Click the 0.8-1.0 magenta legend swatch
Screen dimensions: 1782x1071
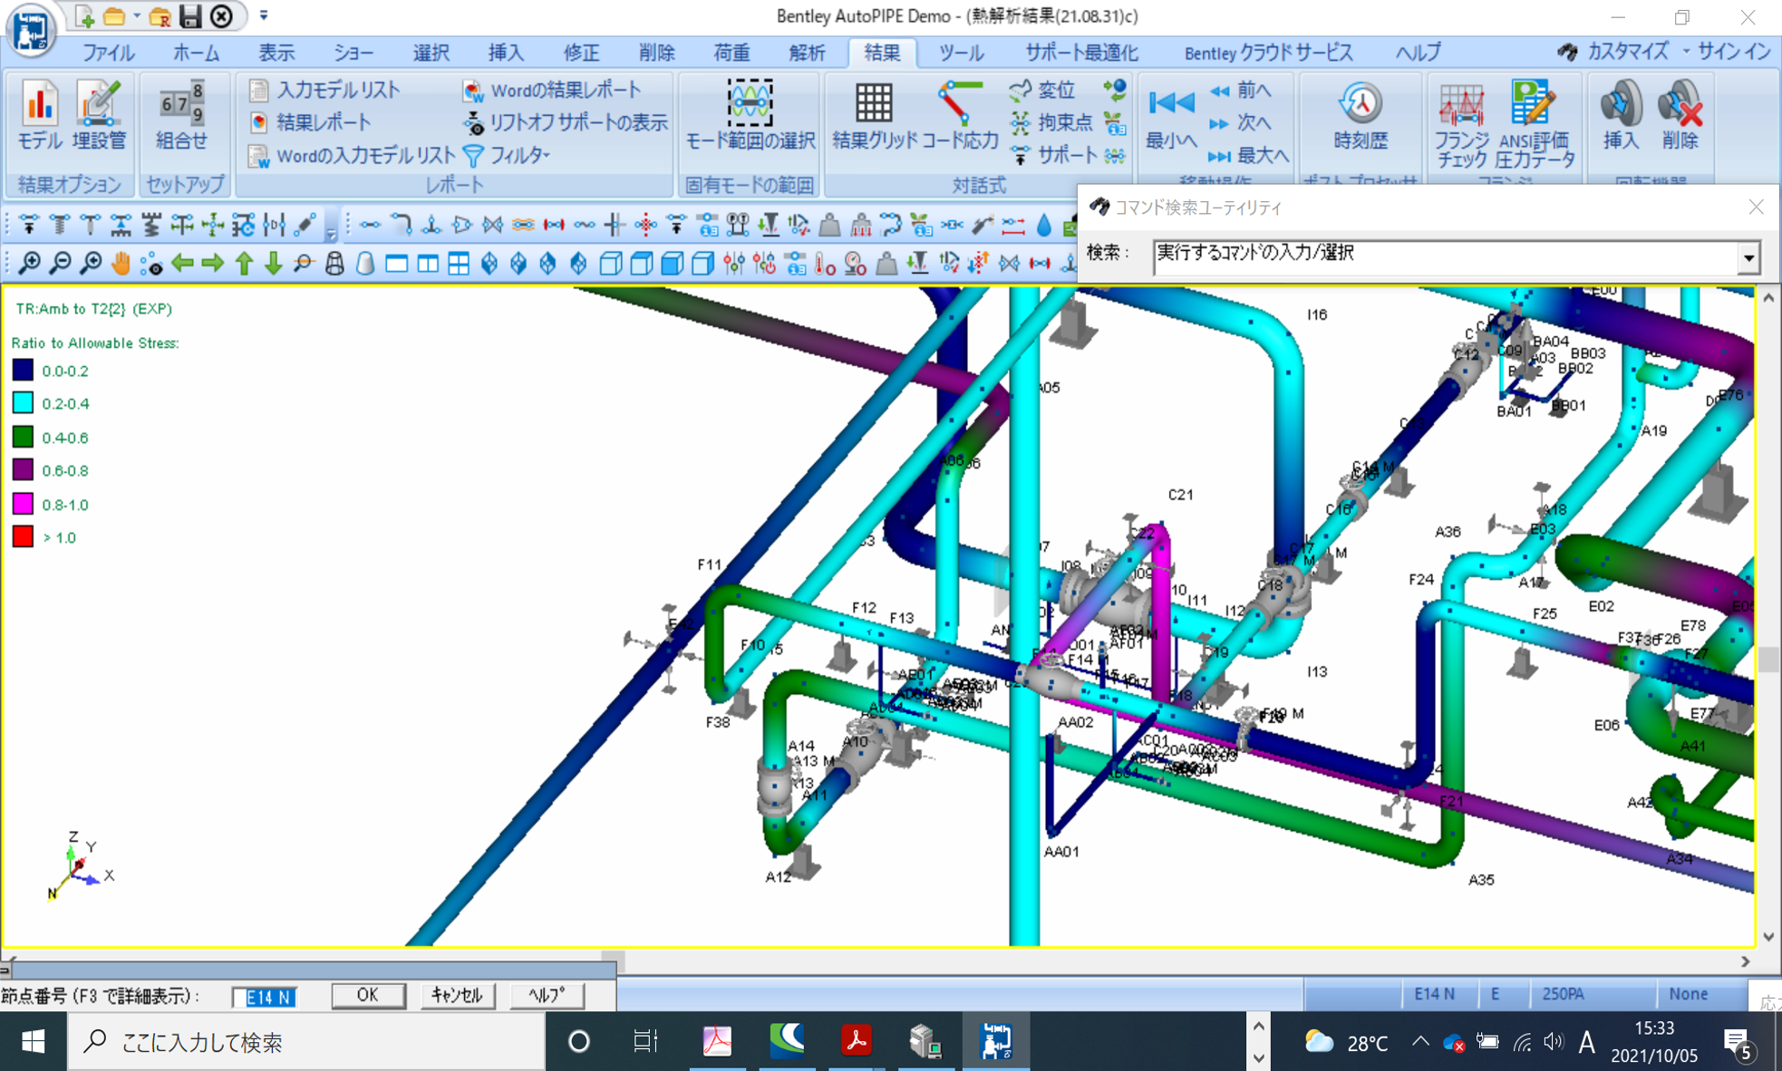tap(23, 504)
